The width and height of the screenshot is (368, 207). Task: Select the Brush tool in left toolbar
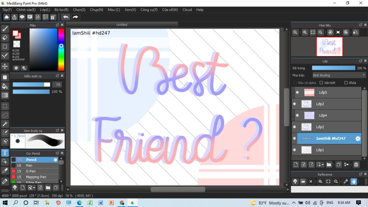point(5,29)
